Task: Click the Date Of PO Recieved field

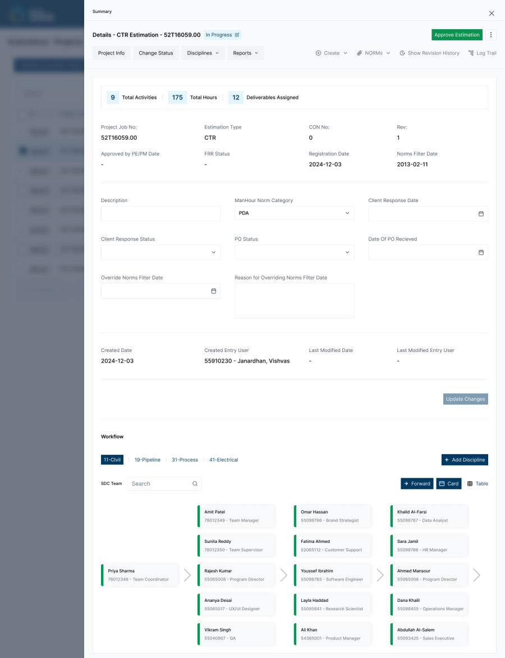Action: (428, 252)
